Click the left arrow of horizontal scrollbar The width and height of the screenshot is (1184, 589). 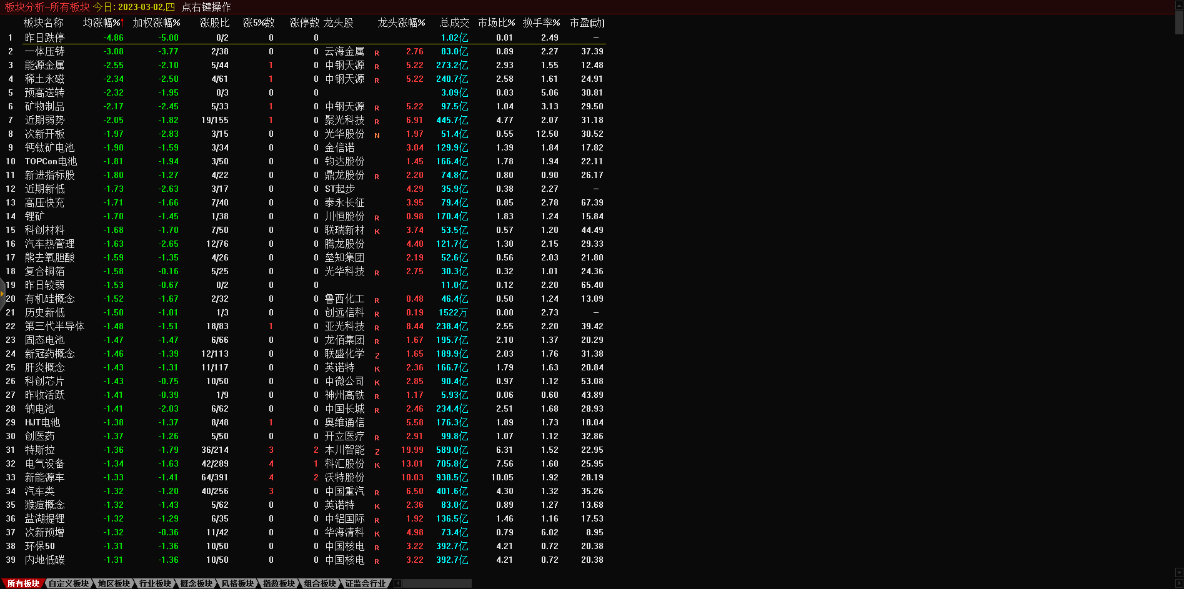pos(398,583)
